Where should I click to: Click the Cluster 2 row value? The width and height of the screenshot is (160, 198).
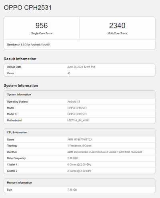[x=79, y=171]
